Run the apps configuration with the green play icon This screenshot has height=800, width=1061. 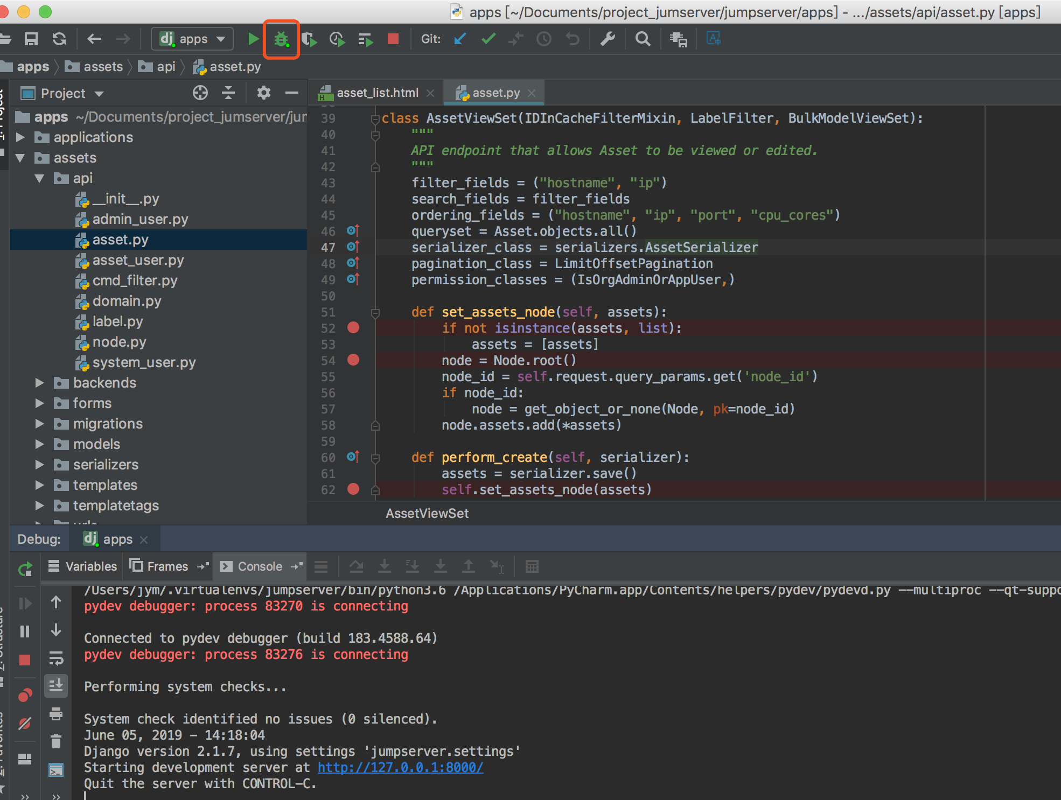click(x=253, y=39)
